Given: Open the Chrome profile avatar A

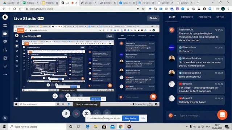Looking at the screenshot, I should coord(223,9).
